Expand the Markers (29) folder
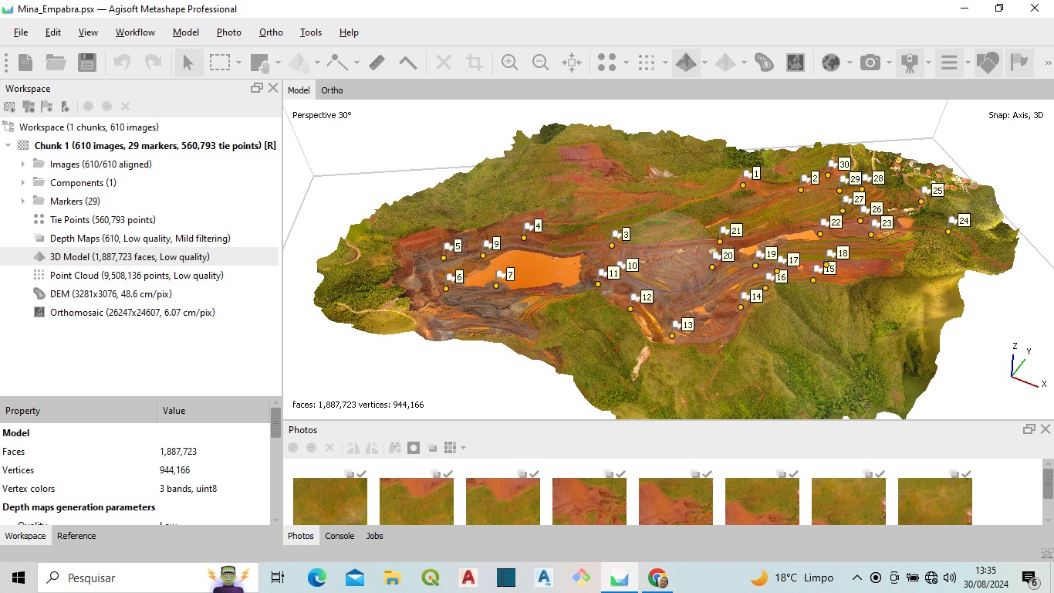 pos(23,201)
